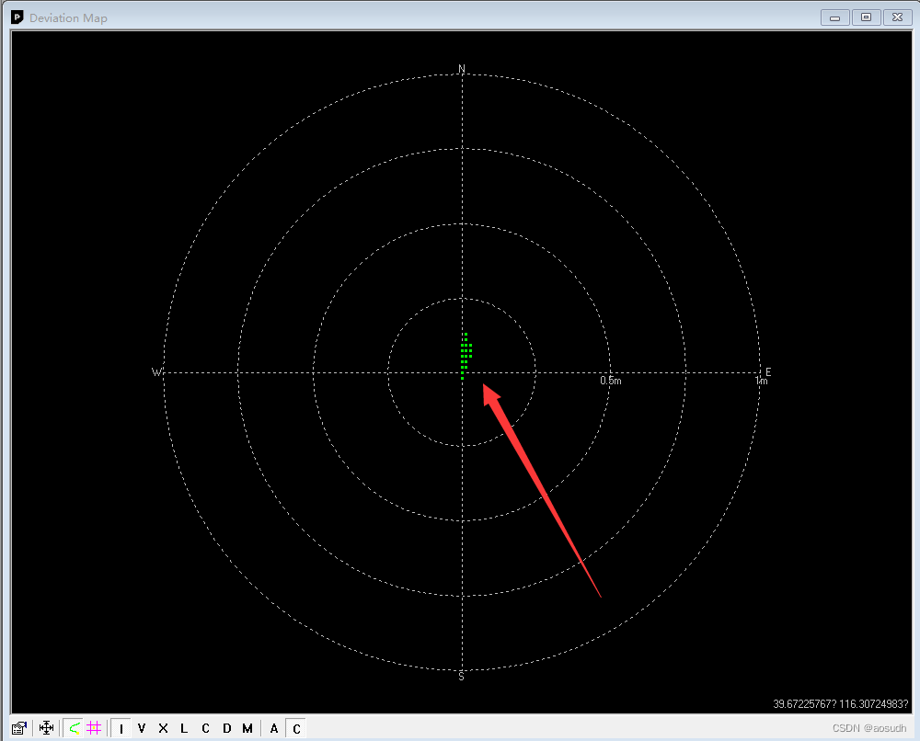Minimize the Deviation Map window
This screenshot has width=920, height=741.
pyautogui.click(x=835, y=17)
